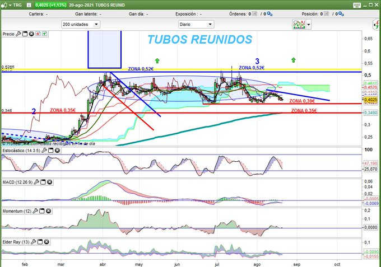Click the 25,870 stochastic value tag
381x267 pixels.
(370, 169)
